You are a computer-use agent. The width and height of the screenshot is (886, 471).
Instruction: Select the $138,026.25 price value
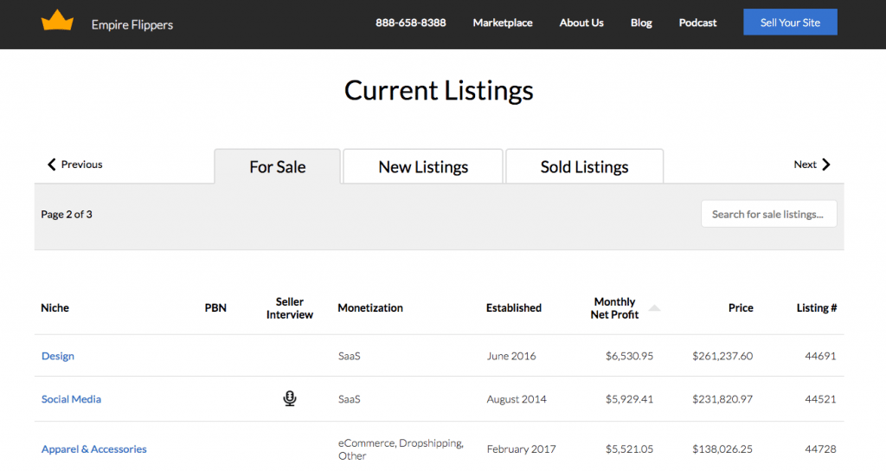click(722, 449)
